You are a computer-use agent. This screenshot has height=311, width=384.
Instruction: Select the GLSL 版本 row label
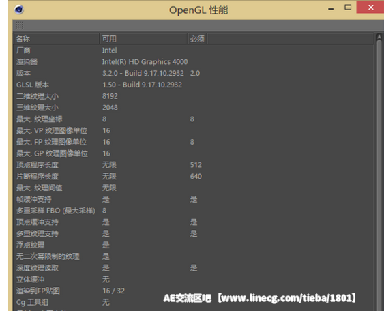point(33,85)
